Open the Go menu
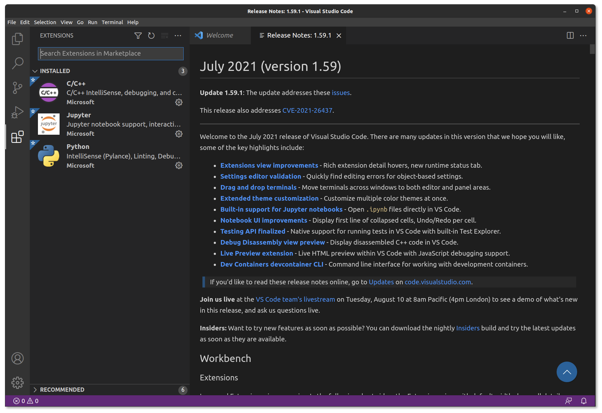 (x=80, y=22)
